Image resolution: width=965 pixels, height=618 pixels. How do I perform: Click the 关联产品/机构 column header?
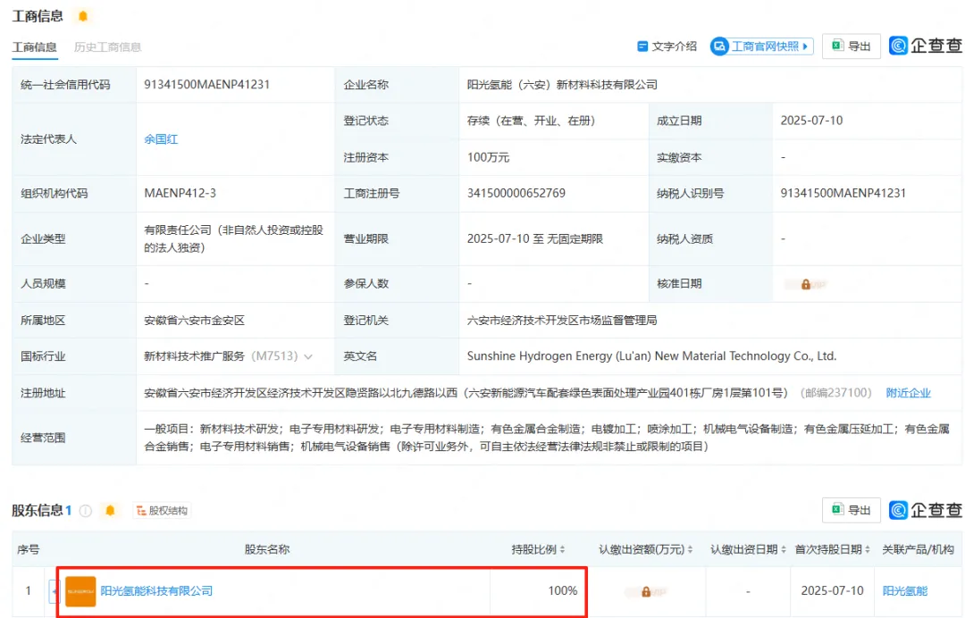click(918, 549)
